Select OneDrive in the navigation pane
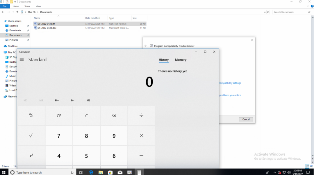The image size is (314, 175). coord(13,46)
